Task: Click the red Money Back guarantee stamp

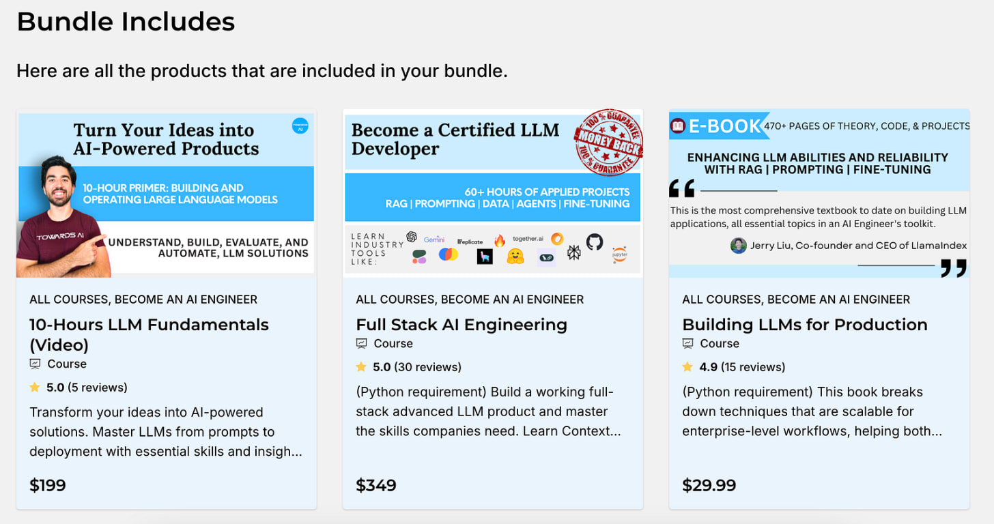Action: (609, 142)
